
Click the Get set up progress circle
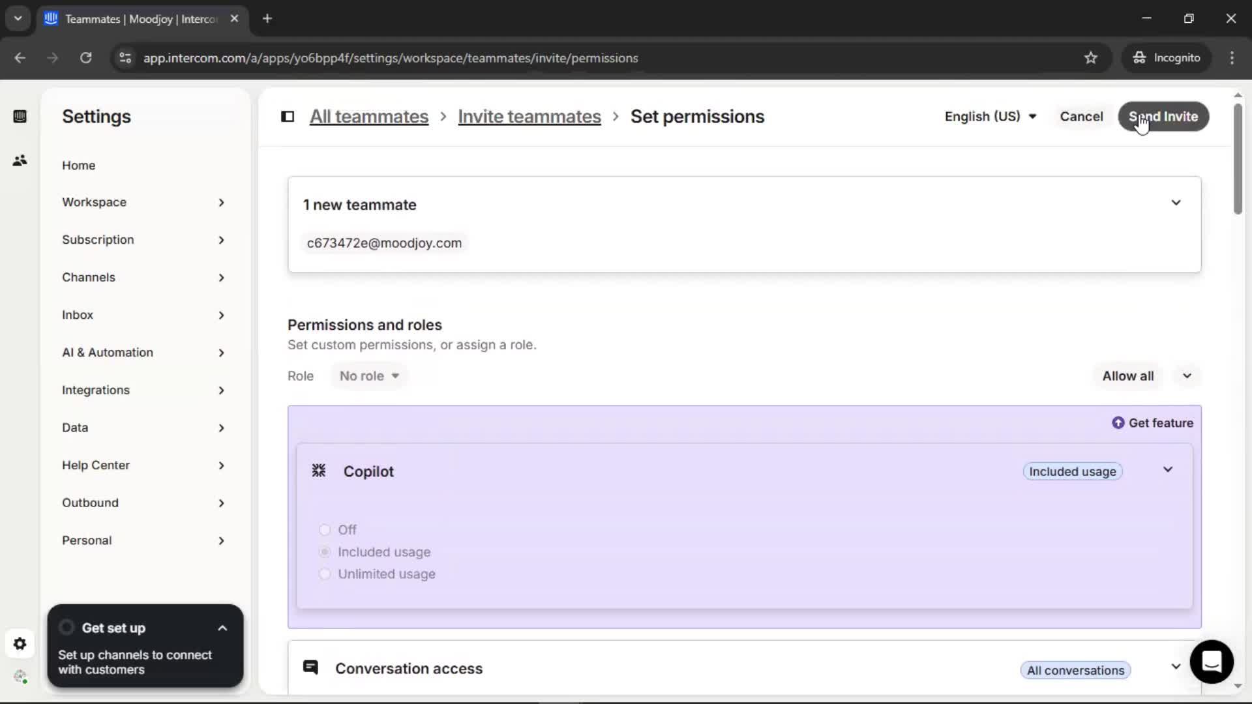click(x=67, y=628)
